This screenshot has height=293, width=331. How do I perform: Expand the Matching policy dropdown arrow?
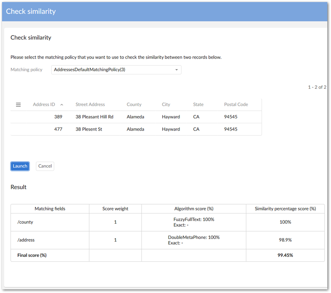[176, 70]
